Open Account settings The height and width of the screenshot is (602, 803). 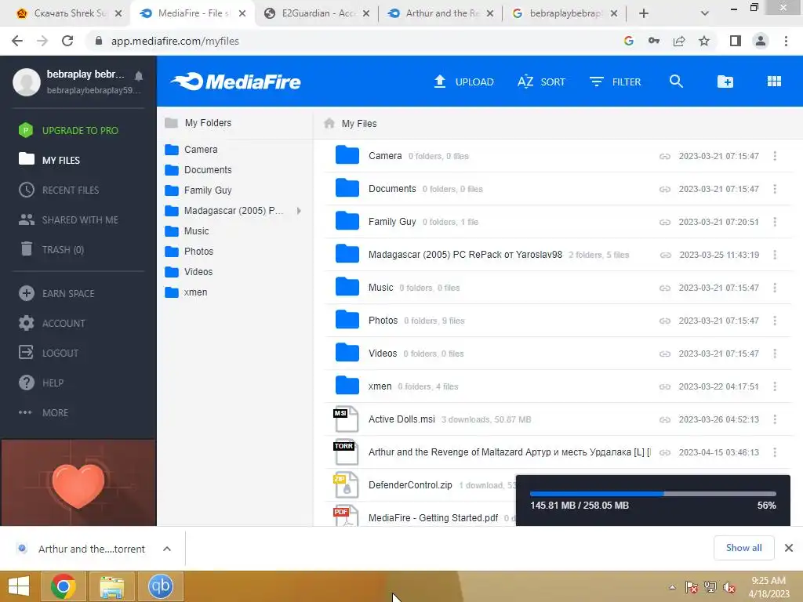52,323
